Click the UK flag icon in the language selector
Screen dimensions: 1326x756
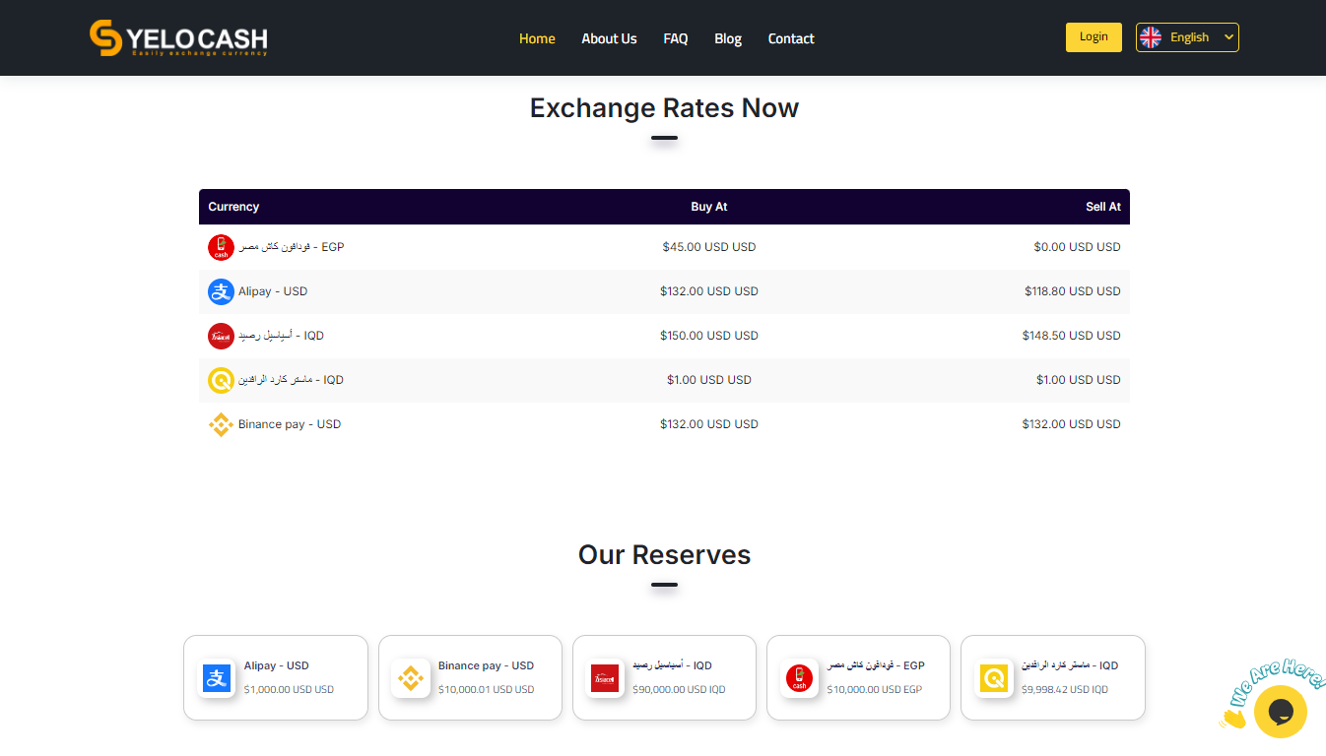point(1151,37)
